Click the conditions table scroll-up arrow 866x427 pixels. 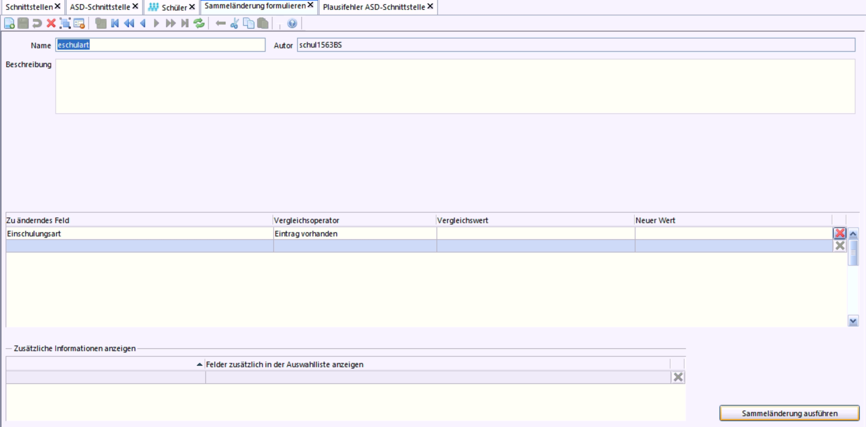853,234
